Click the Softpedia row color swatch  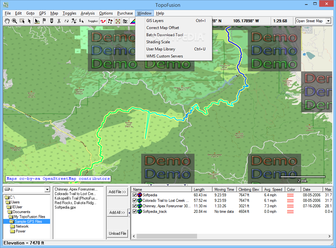point(290,195)
